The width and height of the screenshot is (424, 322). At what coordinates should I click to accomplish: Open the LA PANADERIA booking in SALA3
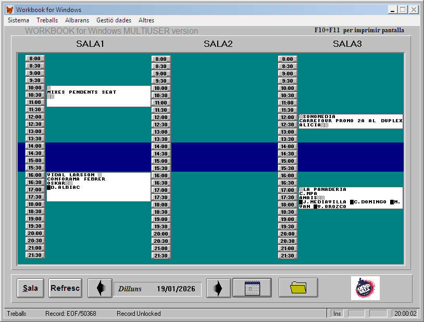(x=351, y=198)
